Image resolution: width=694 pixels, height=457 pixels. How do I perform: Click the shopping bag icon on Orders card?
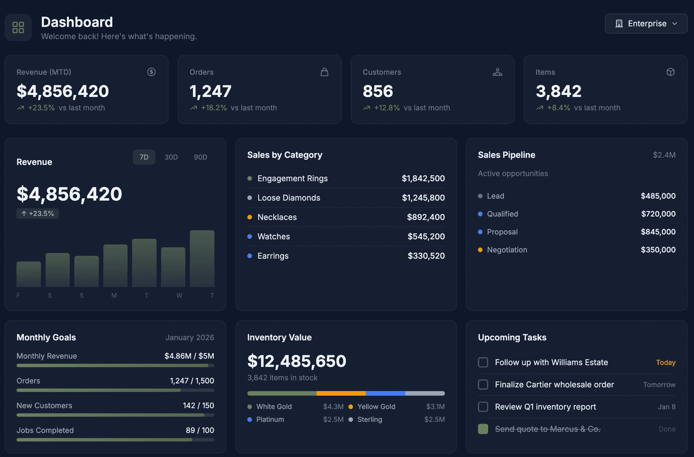(324, 72)
